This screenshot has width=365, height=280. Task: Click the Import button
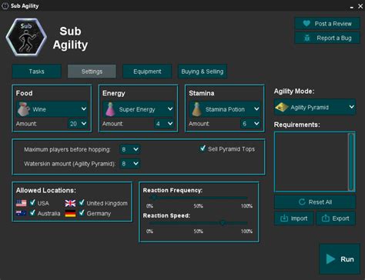pos(294,218)
